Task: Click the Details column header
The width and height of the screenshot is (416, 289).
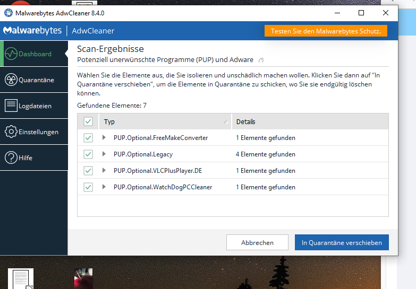Action: (x=310, y=121)
